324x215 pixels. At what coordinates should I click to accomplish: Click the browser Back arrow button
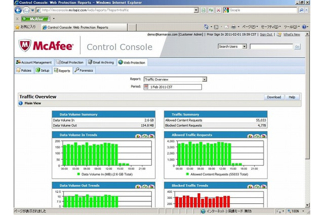coord(18,10)
